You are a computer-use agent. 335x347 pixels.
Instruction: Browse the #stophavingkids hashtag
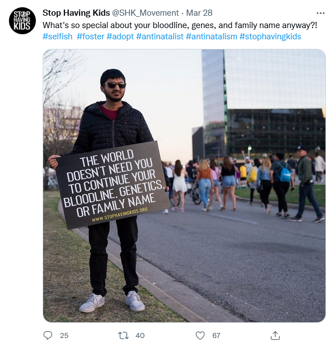click(270, 36)
